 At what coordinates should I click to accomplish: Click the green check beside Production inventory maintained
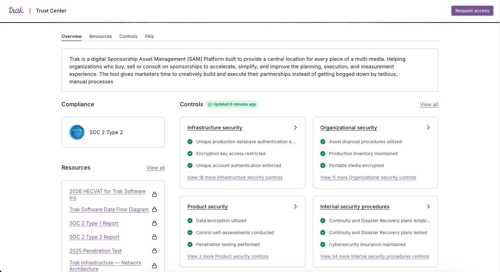coord(323,154)
